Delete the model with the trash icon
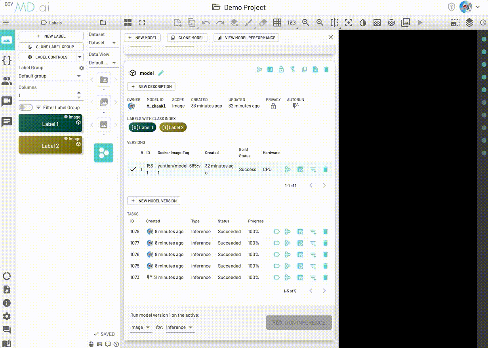The image size is (488, 348). point(326,69)
